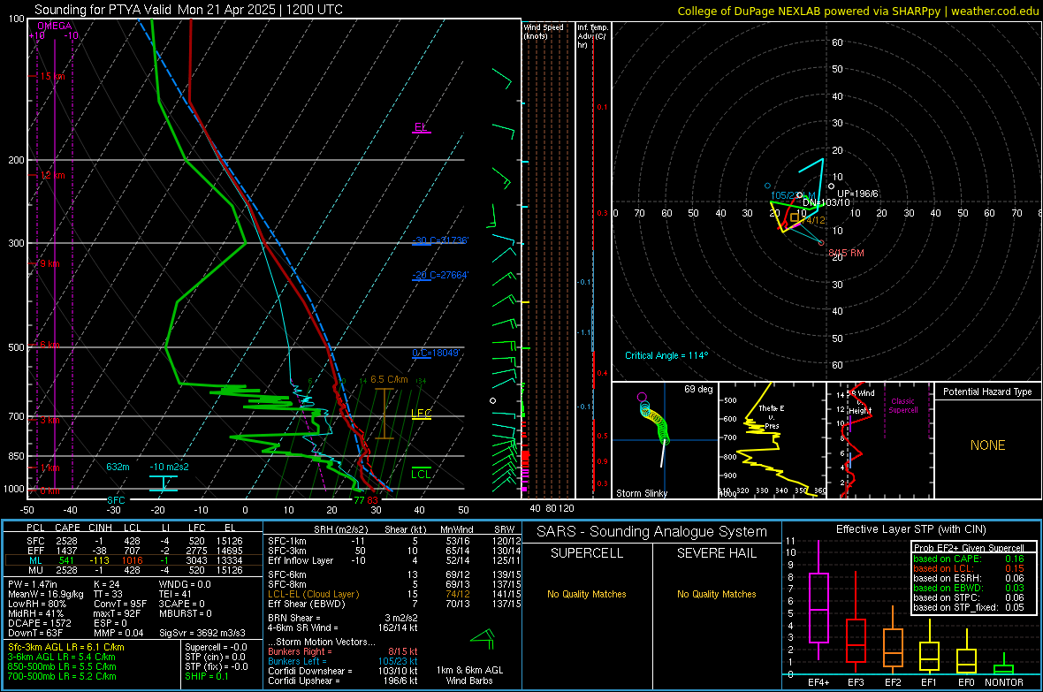This screenshot has width=1043, height=692.
Task: Select the 8/15 RM storm motion label
Action: pyautogui.click(x=846, y=253)
